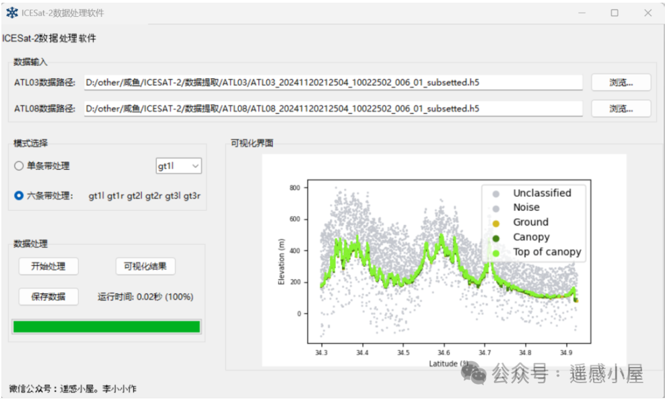The height and width of the screenshot is (402, 665).
Task: Click the 微信公众号：遥感小屋。李小小作 footer text
Action: (x=73, y=389)
